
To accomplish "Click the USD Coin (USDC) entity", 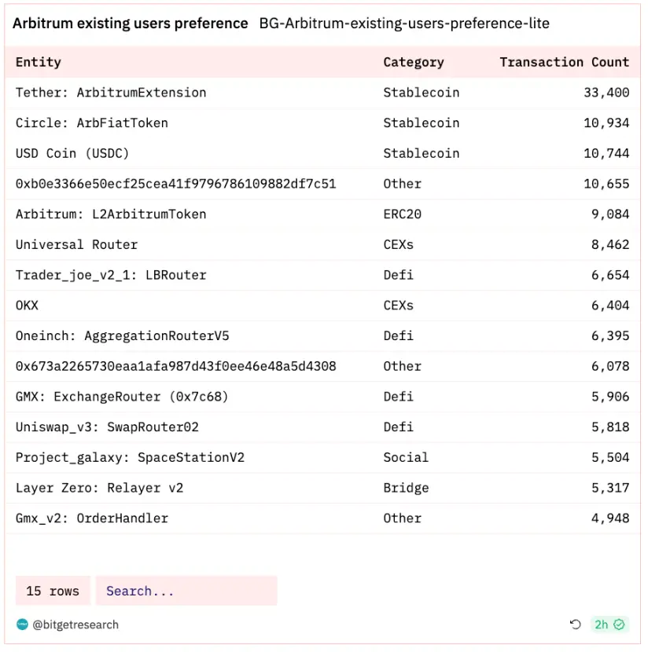I will (x=72, y=153).
